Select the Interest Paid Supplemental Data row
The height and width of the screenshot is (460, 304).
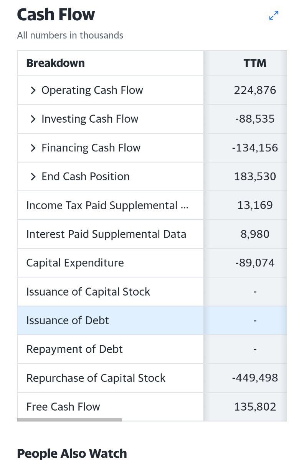tap(106, 234)
